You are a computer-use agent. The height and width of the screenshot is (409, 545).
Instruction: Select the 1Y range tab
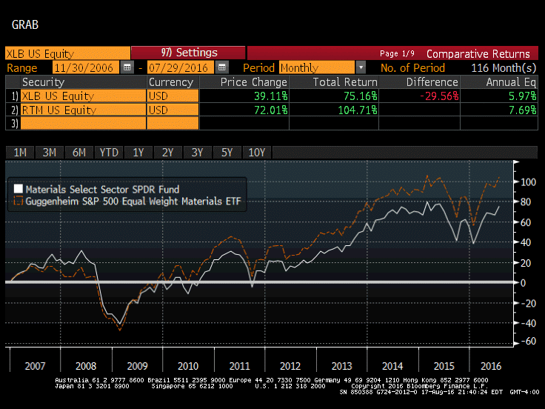138,153
